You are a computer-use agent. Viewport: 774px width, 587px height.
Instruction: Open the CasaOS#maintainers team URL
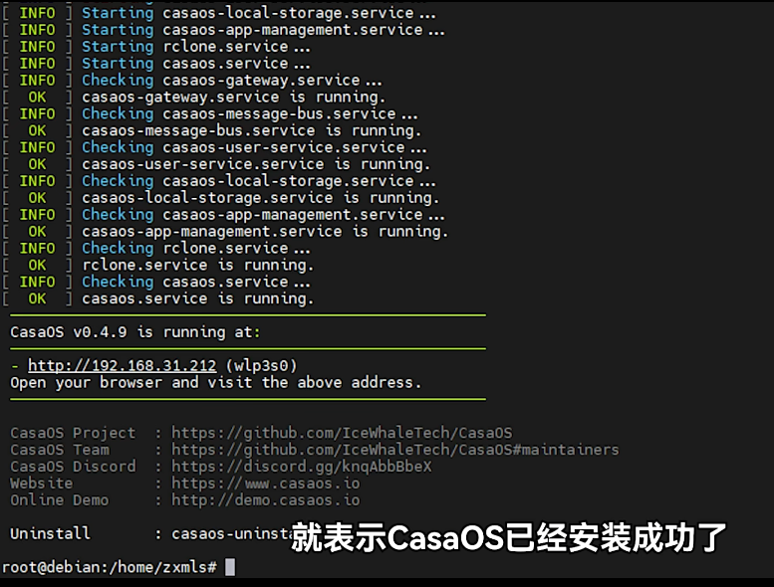394,450
